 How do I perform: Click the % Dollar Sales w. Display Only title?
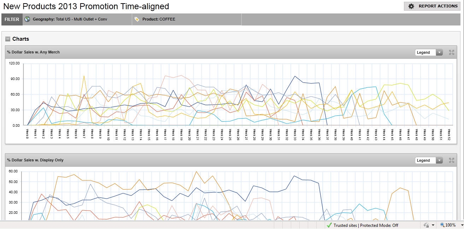[35, 160]
